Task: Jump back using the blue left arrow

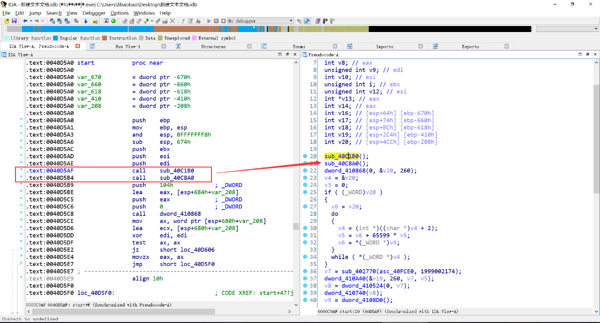Action: [x=25, y=21]
